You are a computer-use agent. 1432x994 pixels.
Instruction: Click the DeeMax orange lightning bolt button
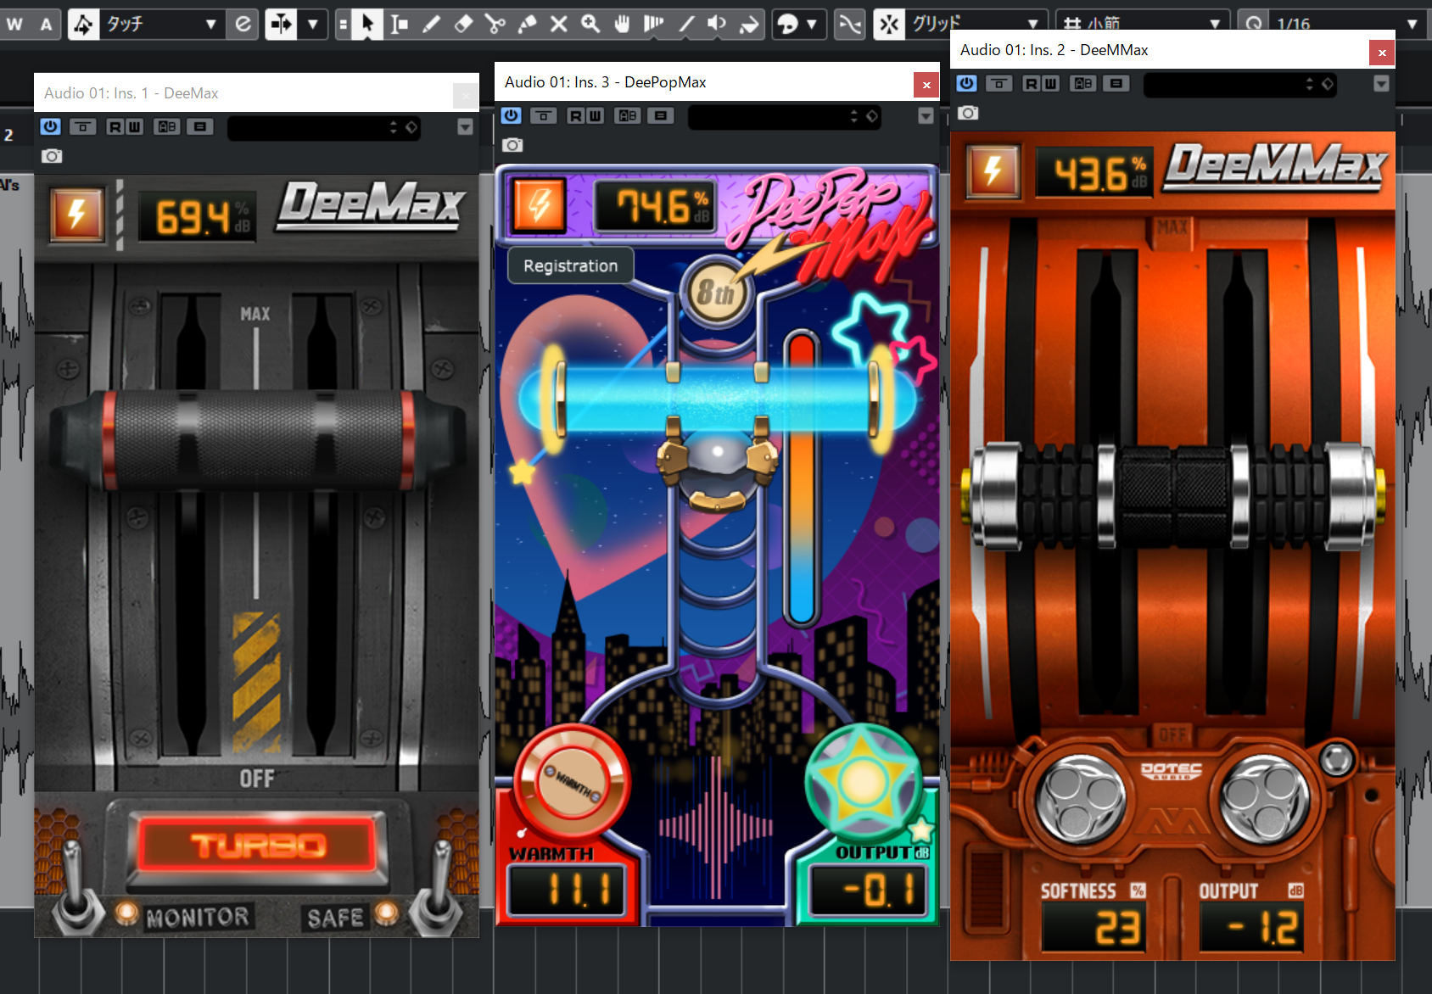click(x=77, y=215)
